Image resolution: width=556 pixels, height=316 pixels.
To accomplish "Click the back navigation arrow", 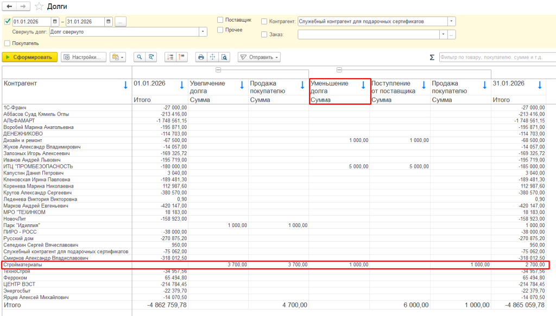I will pos(9,7).
